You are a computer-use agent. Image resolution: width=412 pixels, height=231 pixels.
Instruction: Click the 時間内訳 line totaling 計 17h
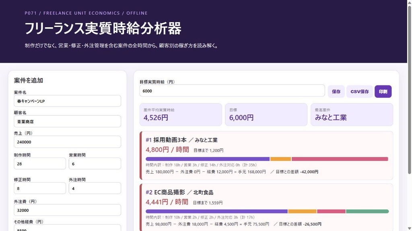click(x=200, y=217)
